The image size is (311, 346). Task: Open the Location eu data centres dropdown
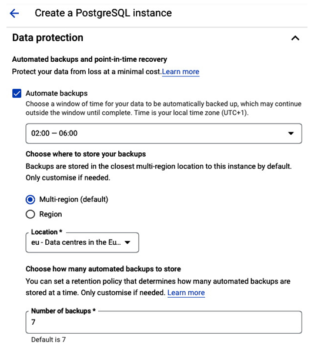tap(82, 242)
